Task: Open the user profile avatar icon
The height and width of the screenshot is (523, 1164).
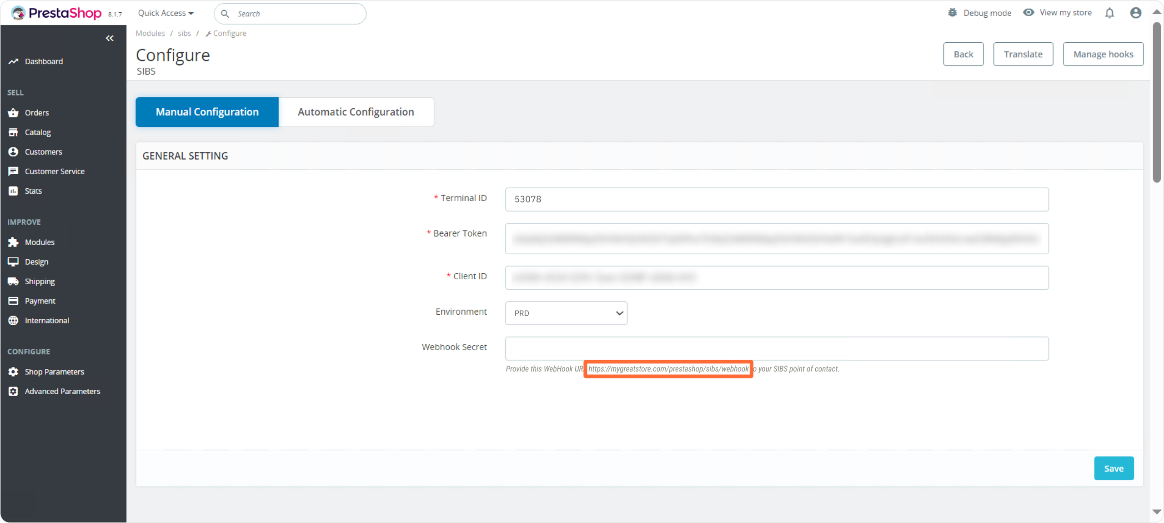Action: coord(1135,13)
